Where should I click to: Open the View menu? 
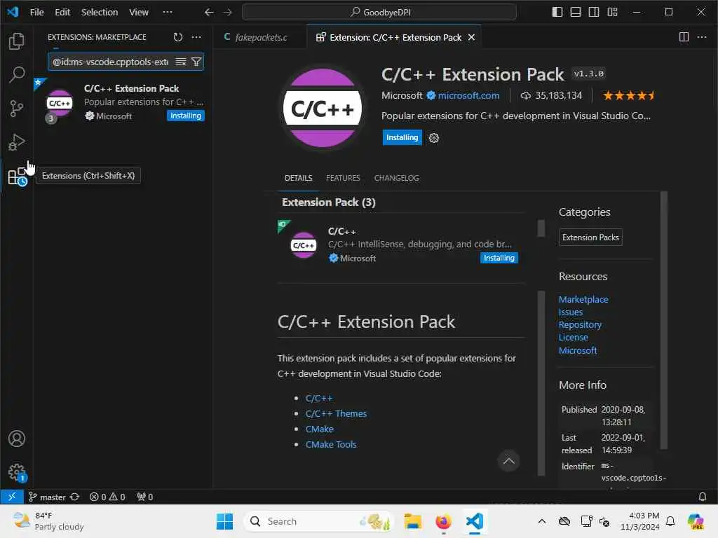coord(139,12)
